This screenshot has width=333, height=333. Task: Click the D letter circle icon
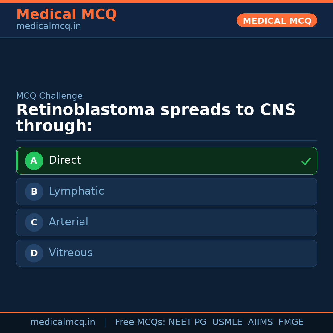[x=34, y=253]
